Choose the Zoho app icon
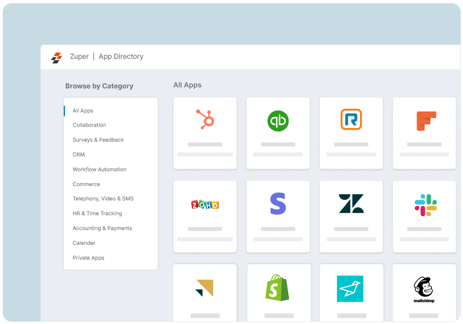The image size is (463, 324). point(205,204)
